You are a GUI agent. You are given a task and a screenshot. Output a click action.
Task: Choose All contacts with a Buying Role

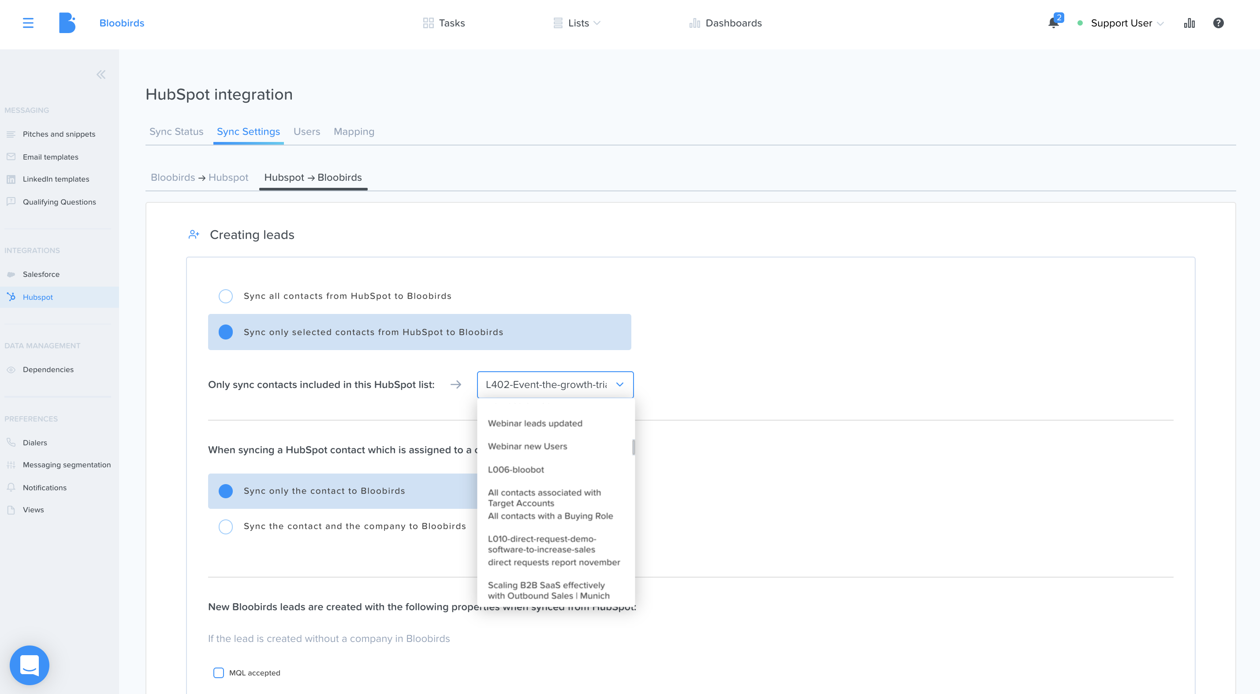(550, 516)
